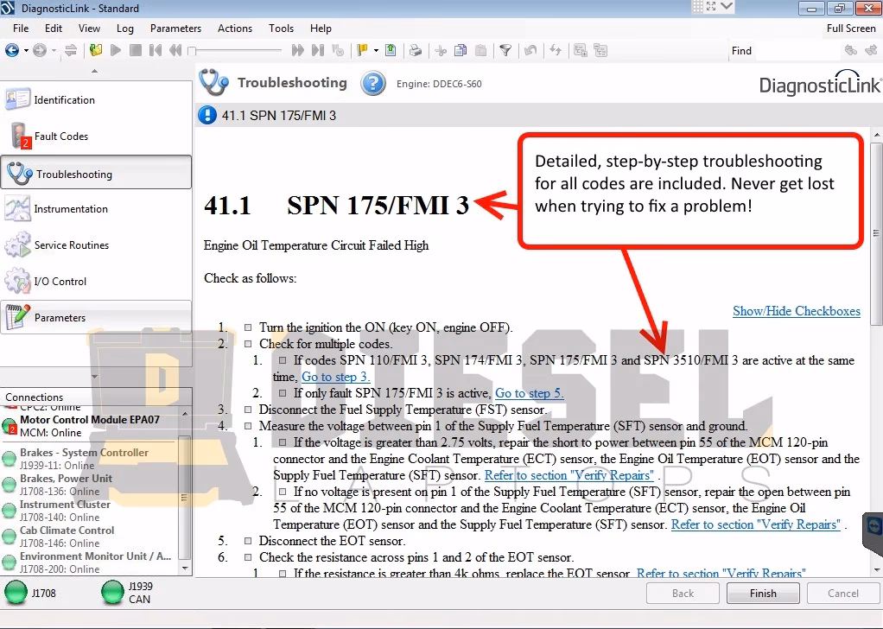Click in the Find search field
Viewport: 883px width, 629px height.
(795, 51)
